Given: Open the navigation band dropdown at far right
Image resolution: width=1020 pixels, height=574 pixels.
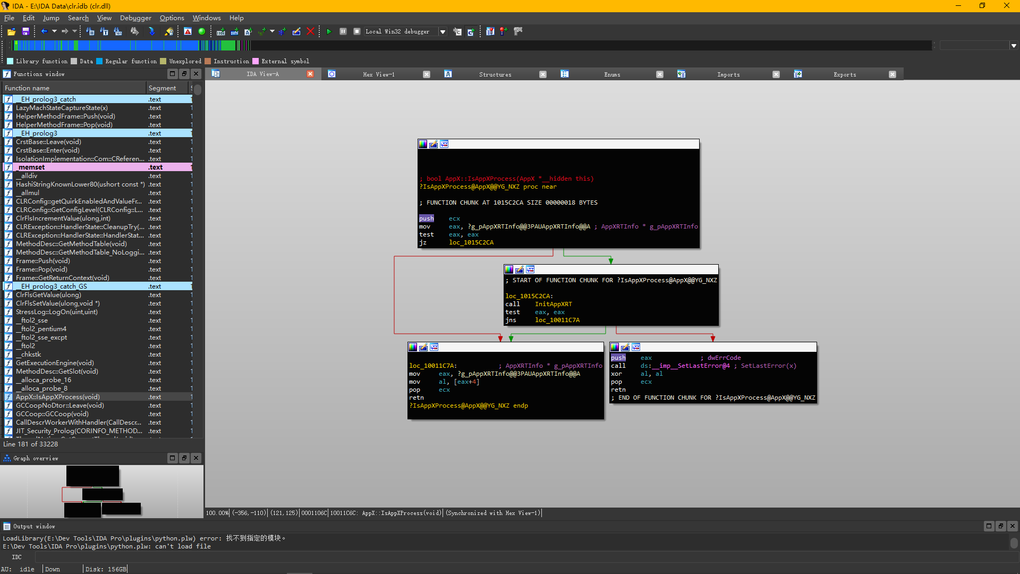Looking at the screenshot, I should coord(1014,46).
